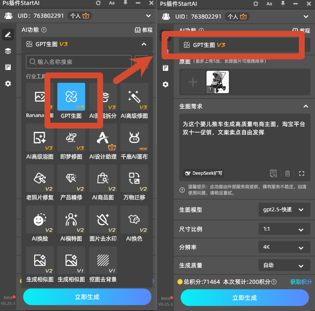Open 尺寸比例 dropdown showing 1:1
This screenshot has width=315, height=311.
click(284, 229)
